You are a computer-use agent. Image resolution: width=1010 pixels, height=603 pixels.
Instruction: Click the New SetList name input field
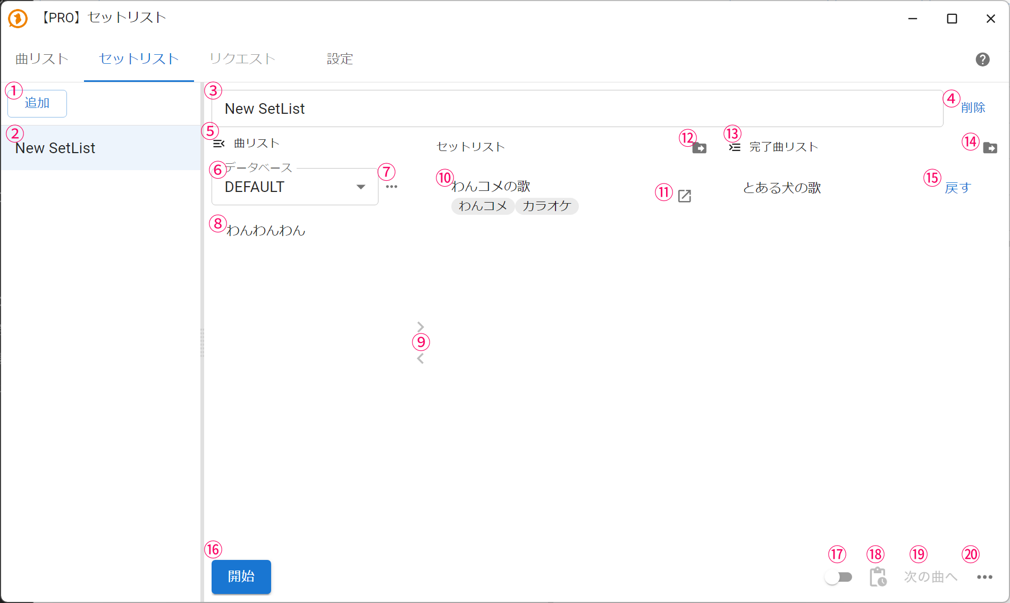coord(577,109)
